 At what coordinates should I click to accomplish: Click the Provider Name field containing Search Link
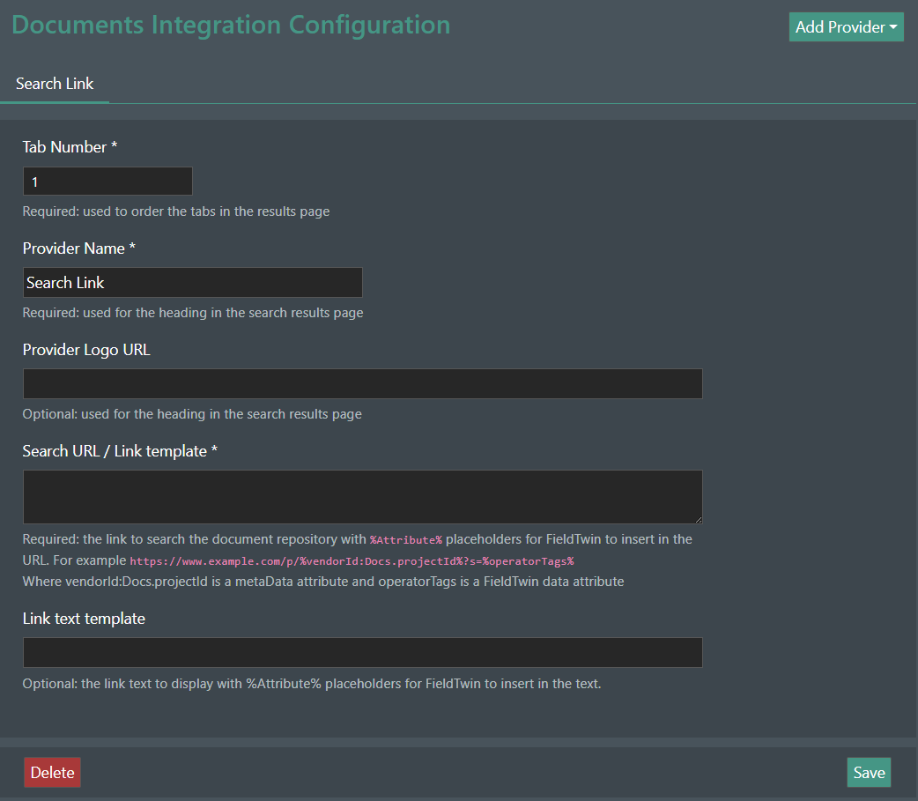tap(192, 282)
